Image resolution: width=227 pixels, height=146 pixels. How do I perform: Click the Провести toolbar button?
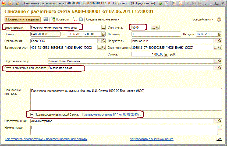pos(60,19)
